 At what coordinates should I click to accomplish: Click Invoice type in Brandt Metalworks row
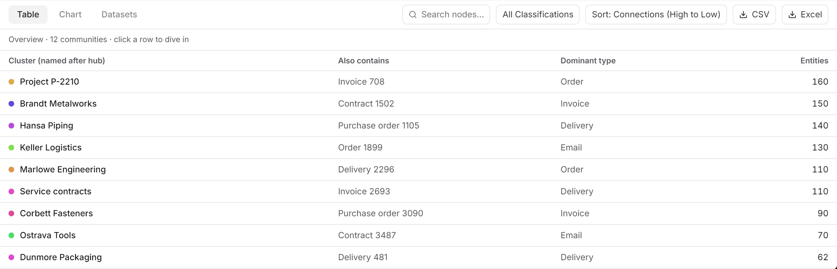click(x=575, y=104)
